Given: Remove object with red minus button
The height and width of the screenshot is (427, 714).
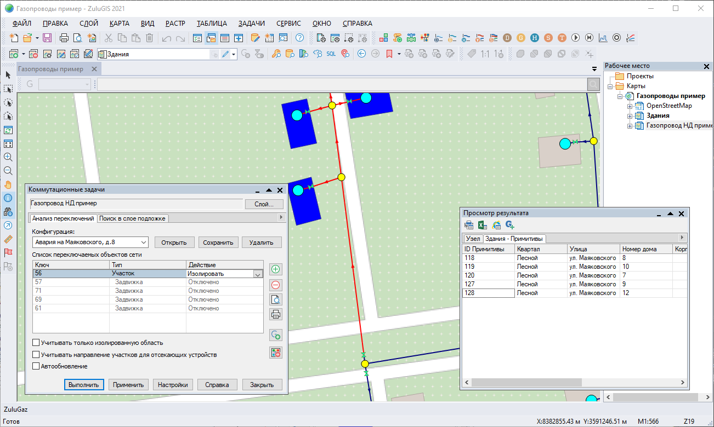Looking at the screenshot, I should click(x=276, y=285).
